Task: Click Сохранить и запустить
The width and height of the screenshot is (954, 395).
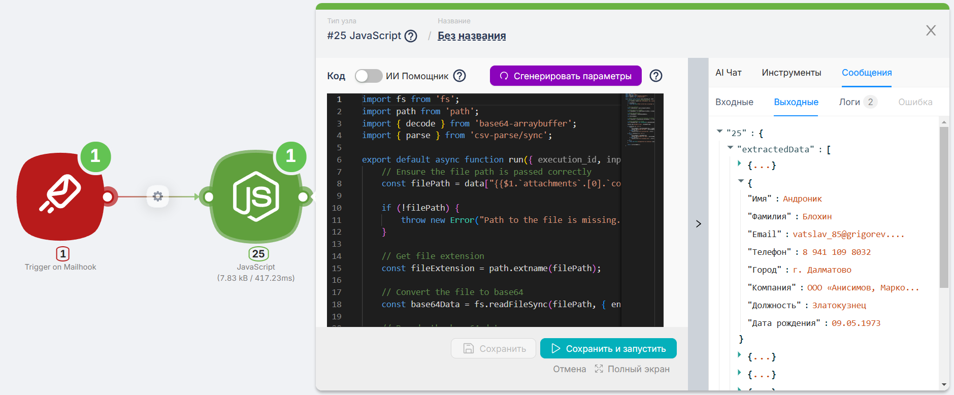Action: coord(608,348)
